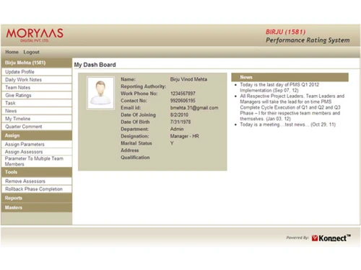This screenshot has height=270, width=361.
Task: Open Parameter To Multiple Team Members
Action: tap(37, 161)
